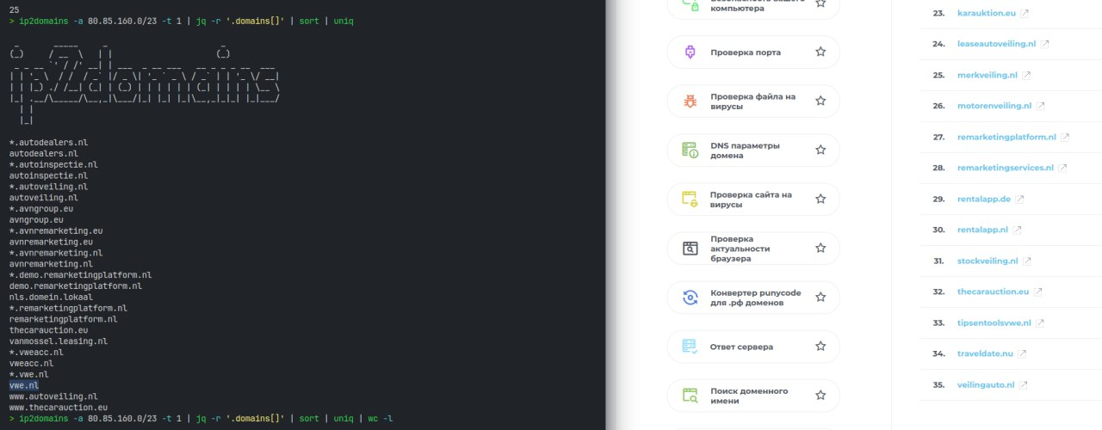This screenshot has height=430, width=1102.
Task: Click the server response icon
Action: [x=690, y=347]
